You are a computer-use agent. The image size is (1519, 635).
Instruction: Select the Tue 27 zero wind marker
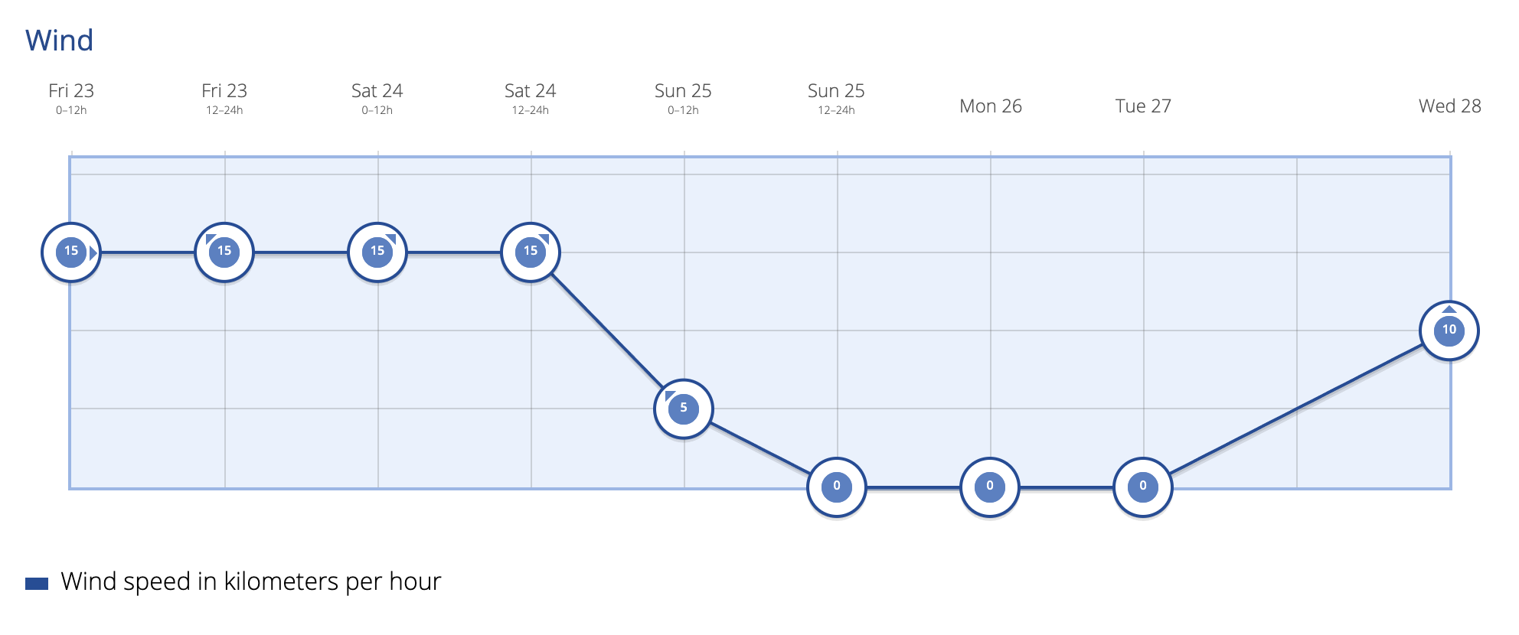(x=1143, y=487)
